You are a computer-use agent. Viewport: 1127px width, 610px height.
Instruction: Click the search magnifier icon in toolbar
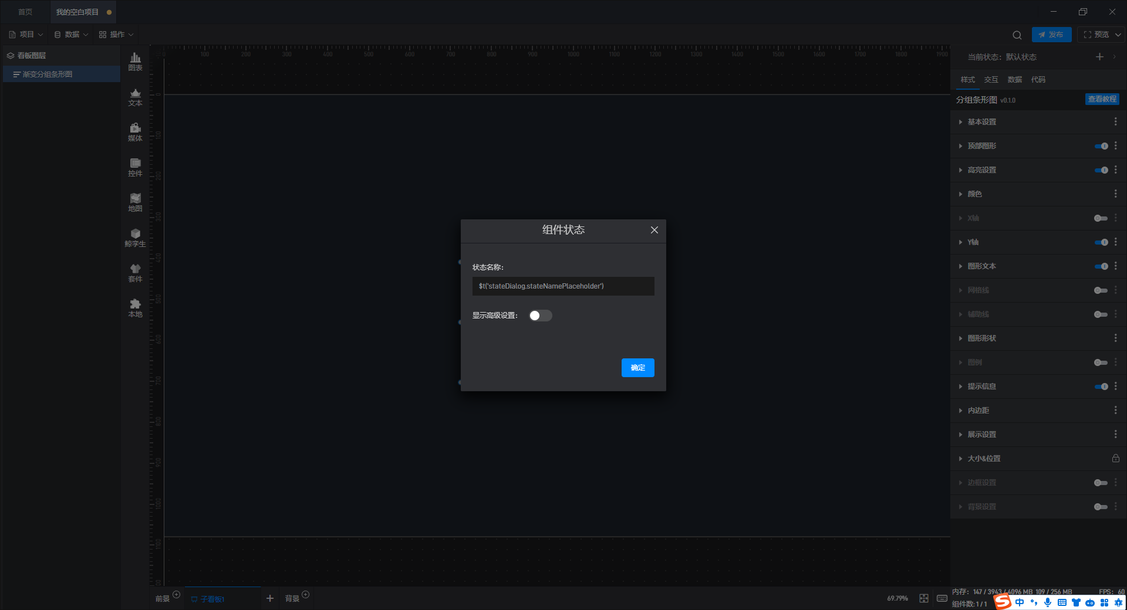[x=1017, y=35]
